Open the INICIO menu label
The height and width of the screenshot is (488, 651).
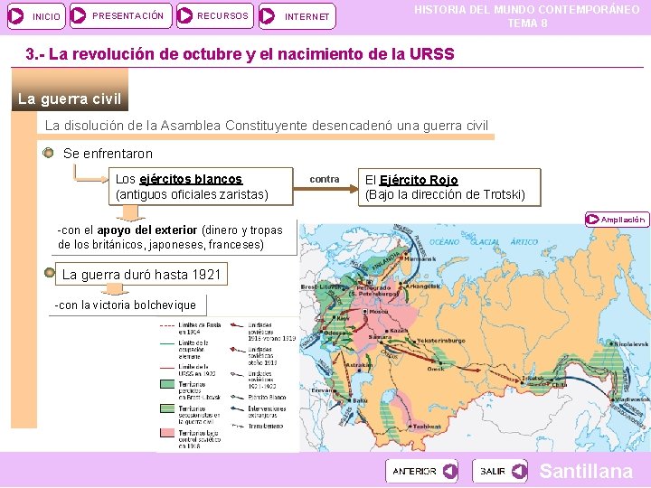46,16
